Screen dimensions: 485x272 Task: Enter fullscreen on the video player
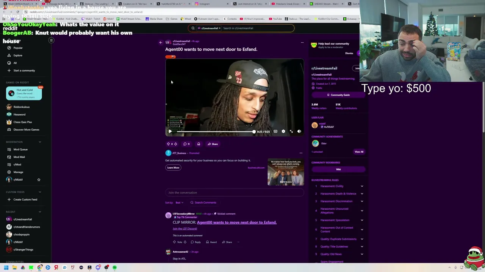click(291, 131)
